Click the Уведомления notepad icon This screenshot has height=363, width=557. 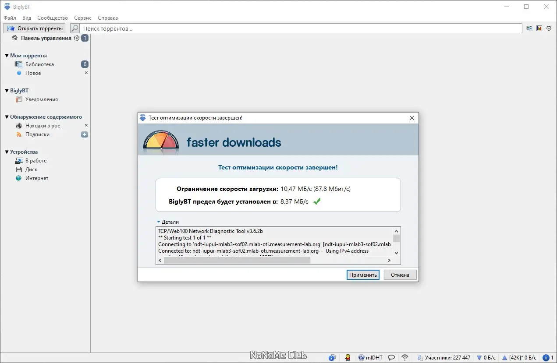[x=19, y=99]
